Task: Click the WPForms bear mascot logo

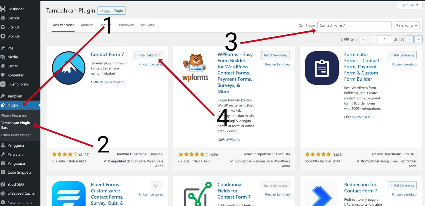Action: tap(195, 68)
